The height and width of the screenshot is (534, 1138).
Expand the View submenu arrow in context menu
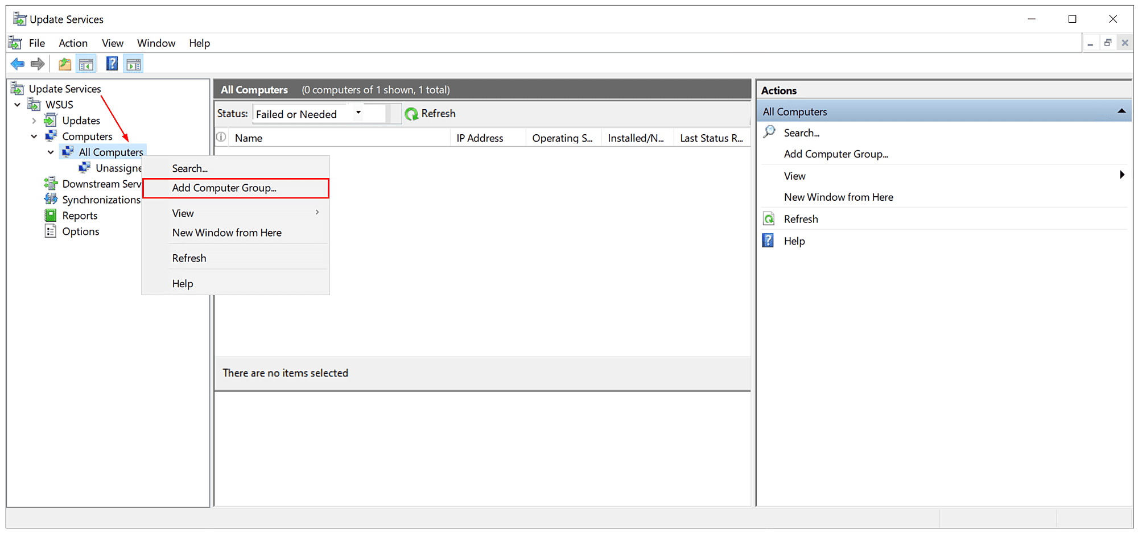click(317, 212)
